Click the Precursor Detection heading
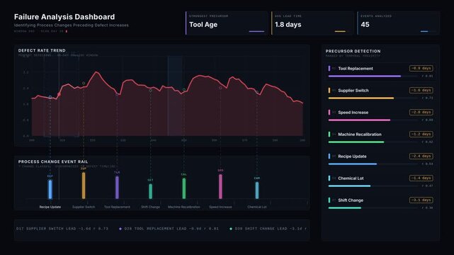 click(x=353, y=51)
